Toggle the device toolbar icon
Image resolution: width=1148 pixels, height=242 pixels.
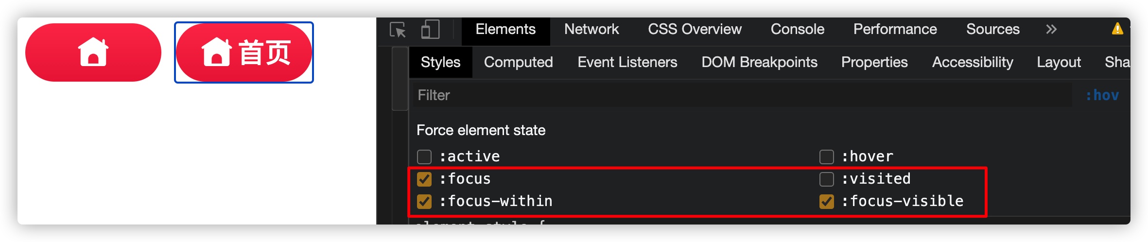coord(430,30)
